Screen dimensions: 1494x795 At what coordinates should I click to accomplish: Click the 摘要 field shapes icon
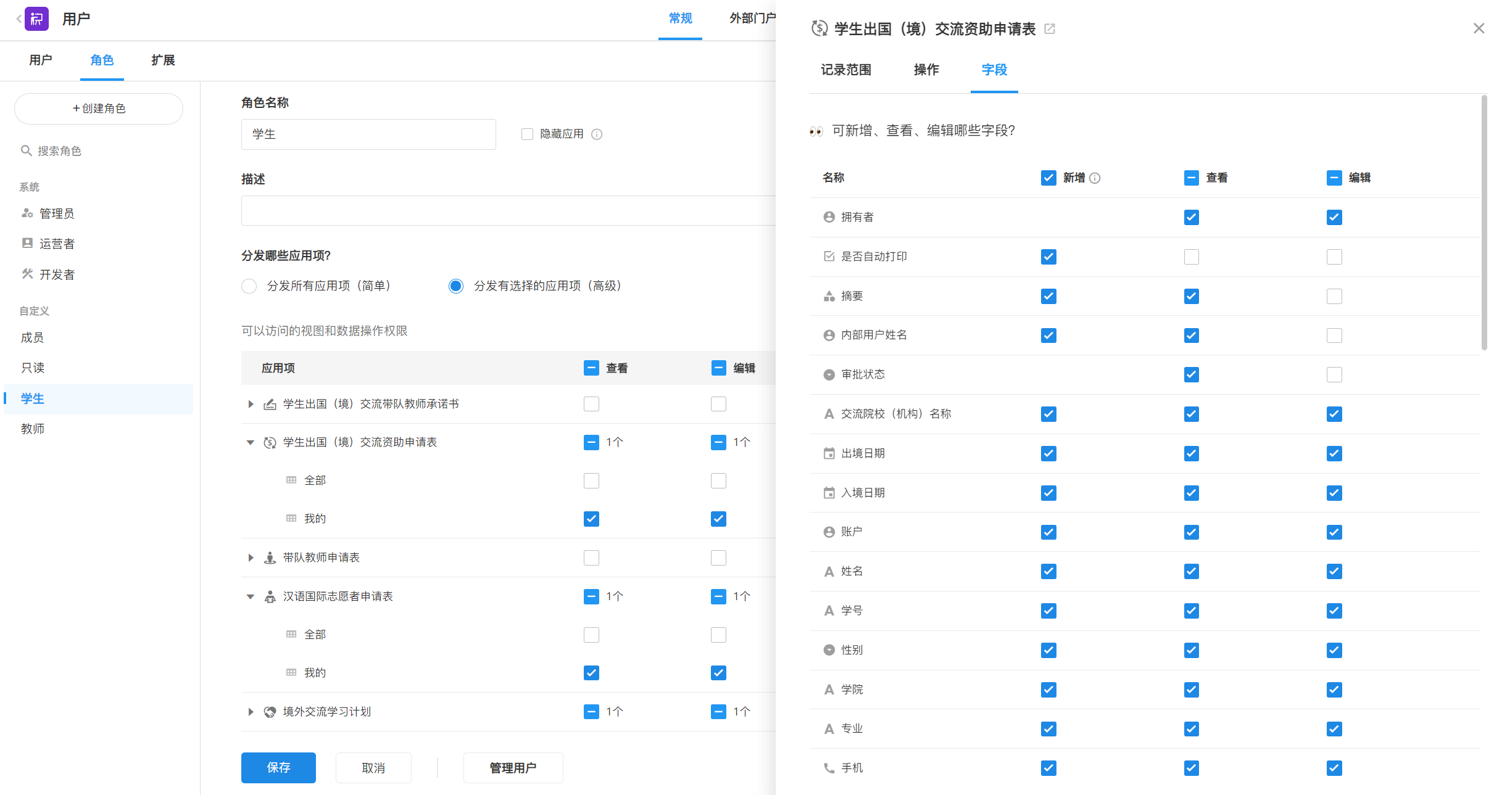click(829, 296)
